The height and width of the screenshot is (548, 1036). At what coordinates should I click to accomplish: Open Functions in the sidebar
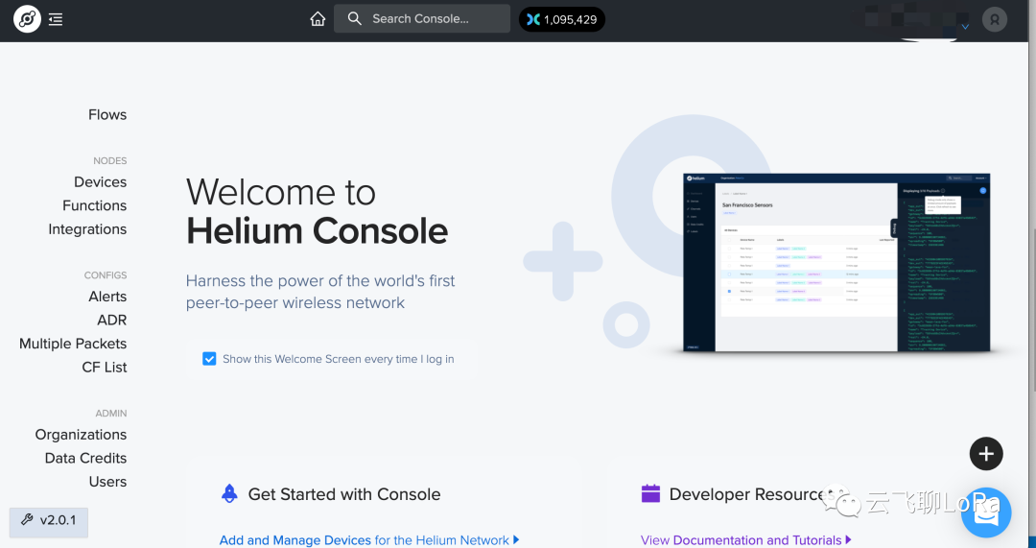pos(94,205)
